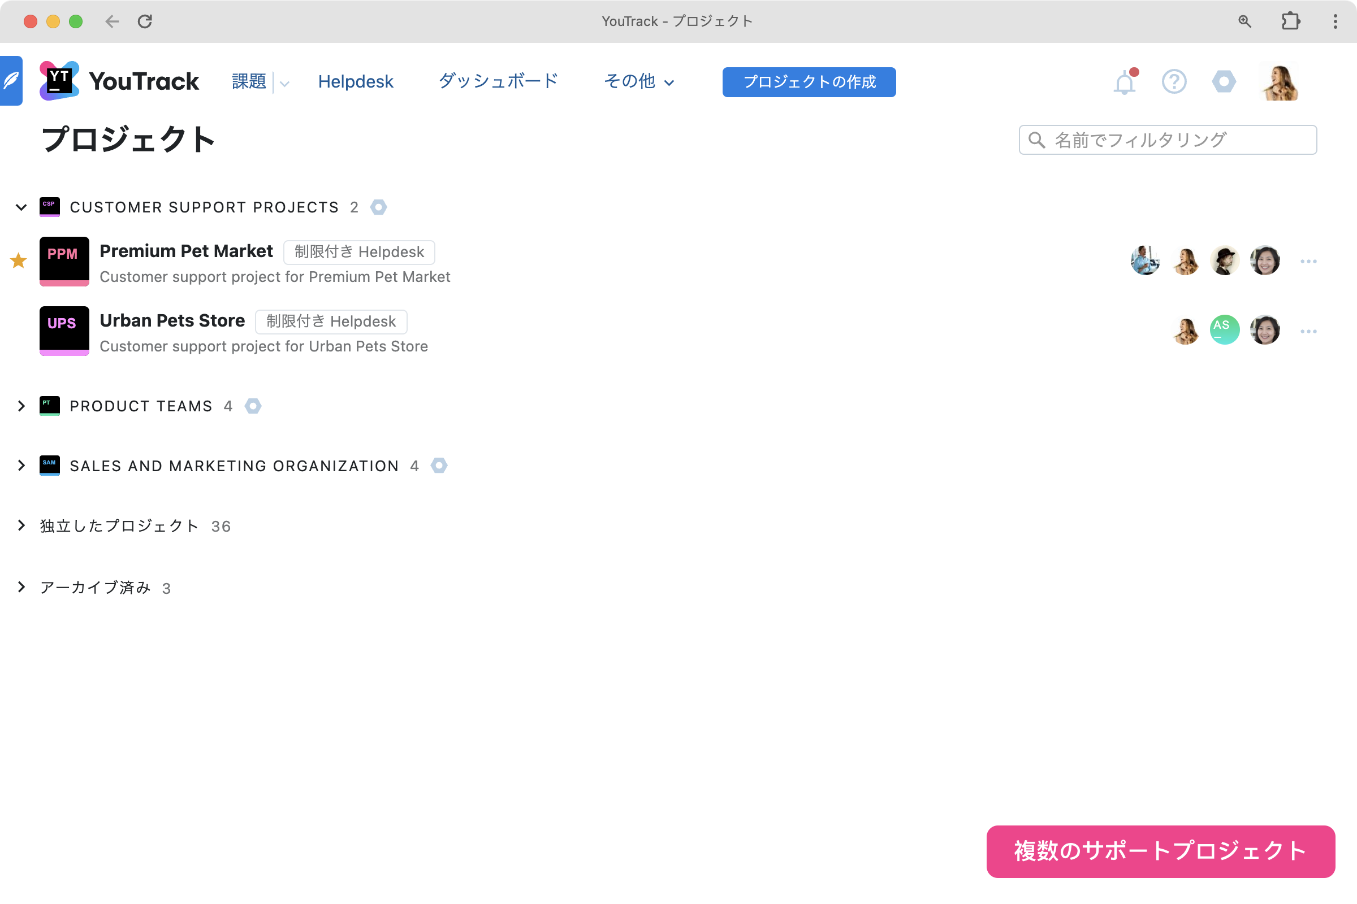
Task: Collapse the Customer Support Projects group
Action: [21, 207]
